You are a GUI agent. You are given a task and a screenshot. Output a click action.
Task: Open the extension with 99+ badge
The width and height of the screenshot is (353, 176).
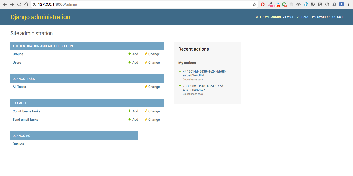pos(277,5)
